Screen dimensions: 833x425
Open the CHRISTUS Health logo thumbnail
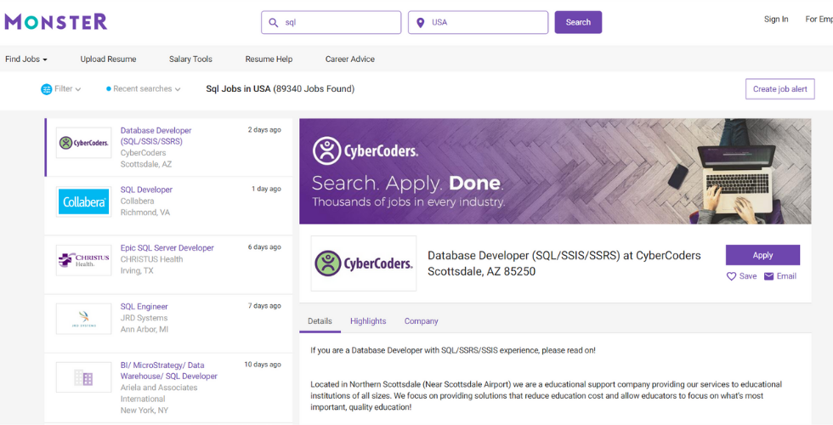coord(84,260)
